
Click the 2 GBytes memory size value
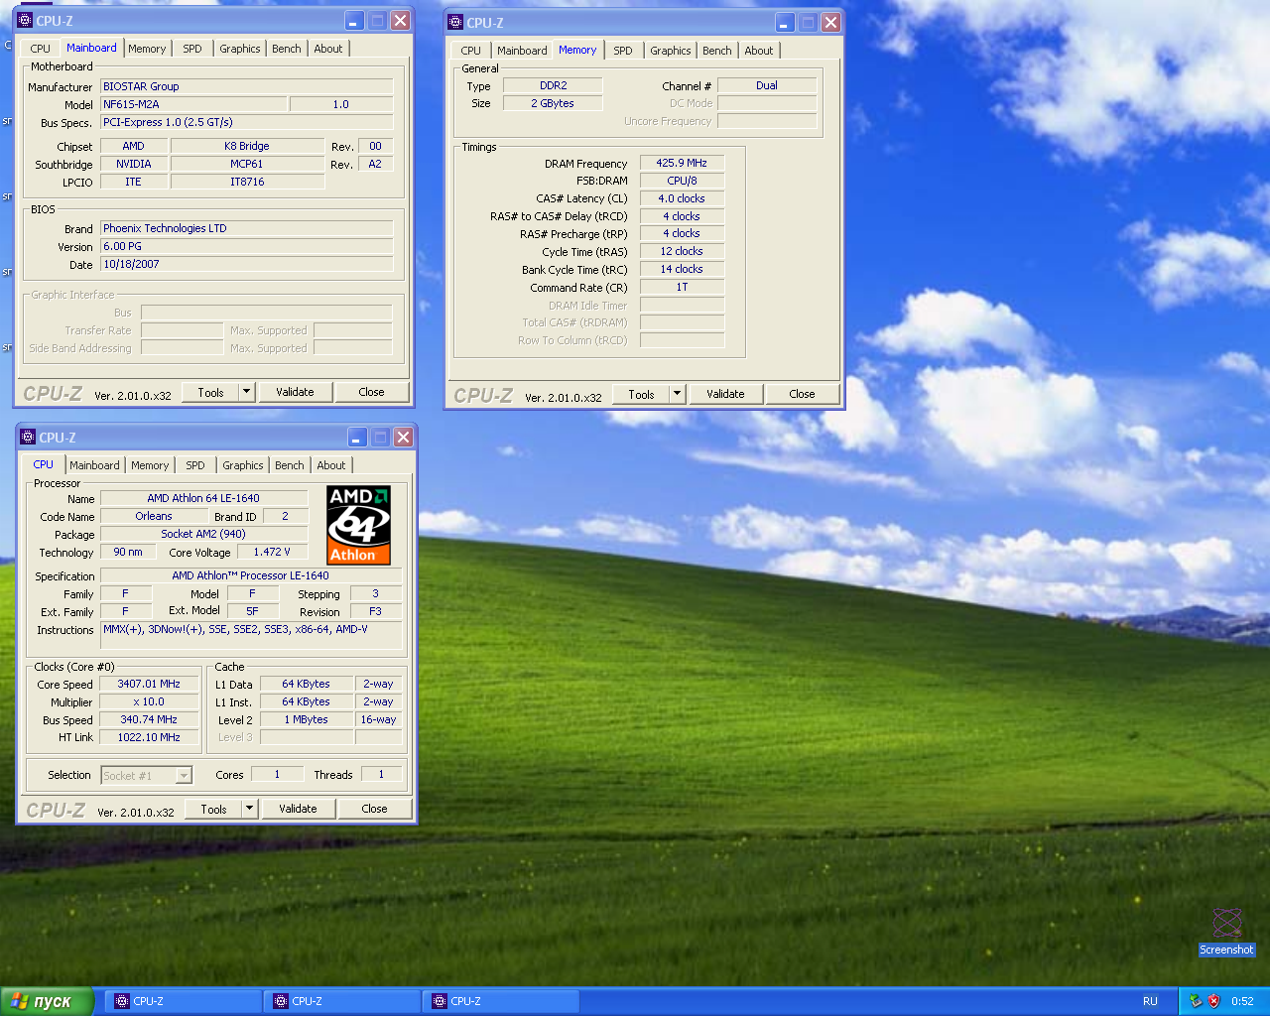click(553, 103)
